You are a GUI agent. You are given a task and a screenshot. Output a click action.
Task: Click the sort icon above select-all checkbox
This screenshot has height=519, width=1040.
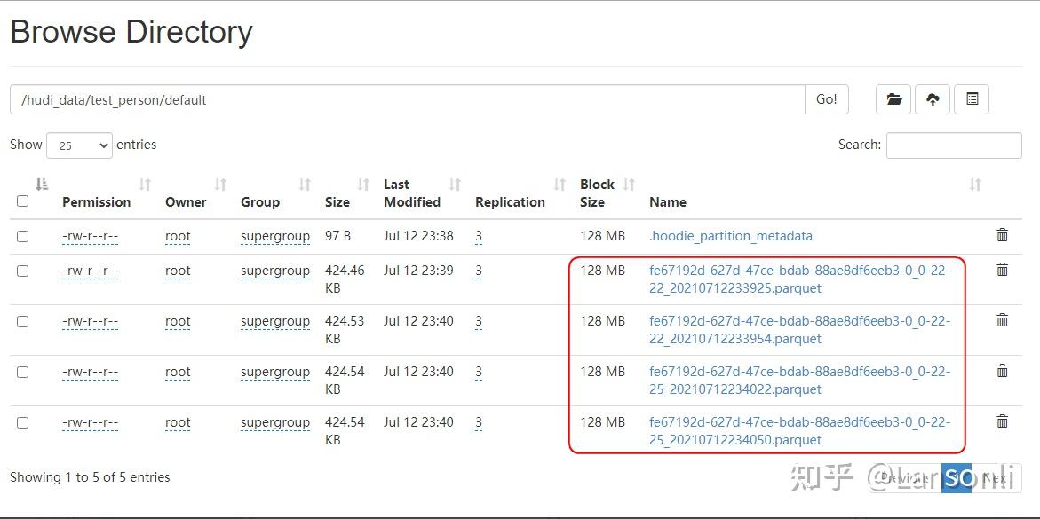pyautogui.click(x=42, y=185)
